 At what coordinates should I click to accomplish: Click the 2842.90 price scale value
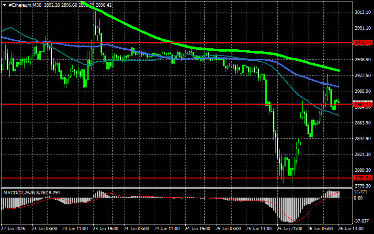(363, 138)
